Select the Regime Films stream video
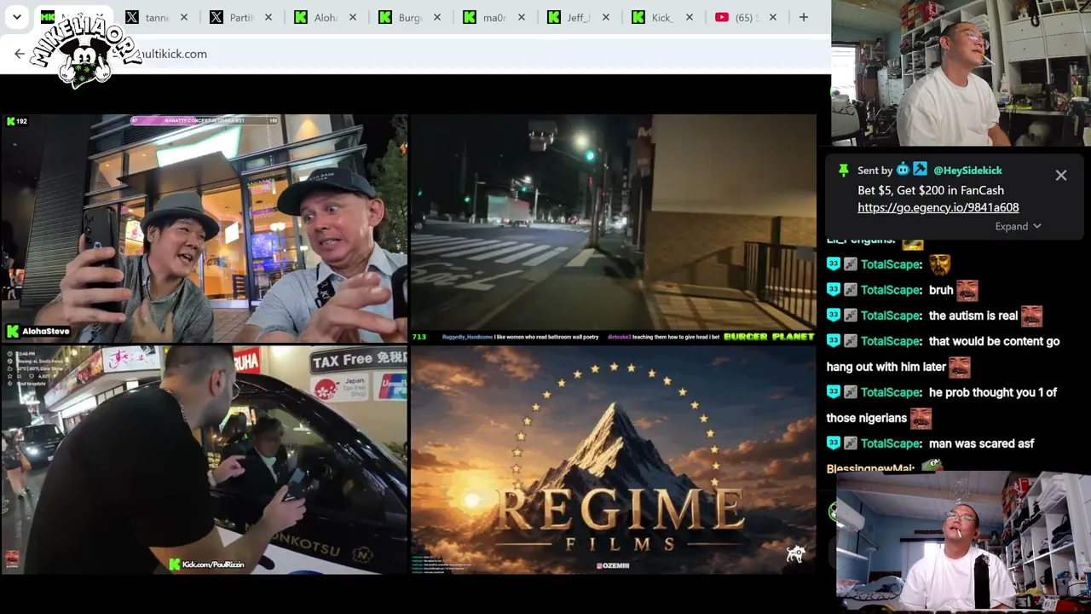 [613, 460]
